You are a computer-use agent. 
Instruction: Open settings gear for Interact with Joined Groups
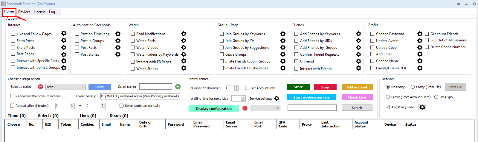tap(64, 68)
